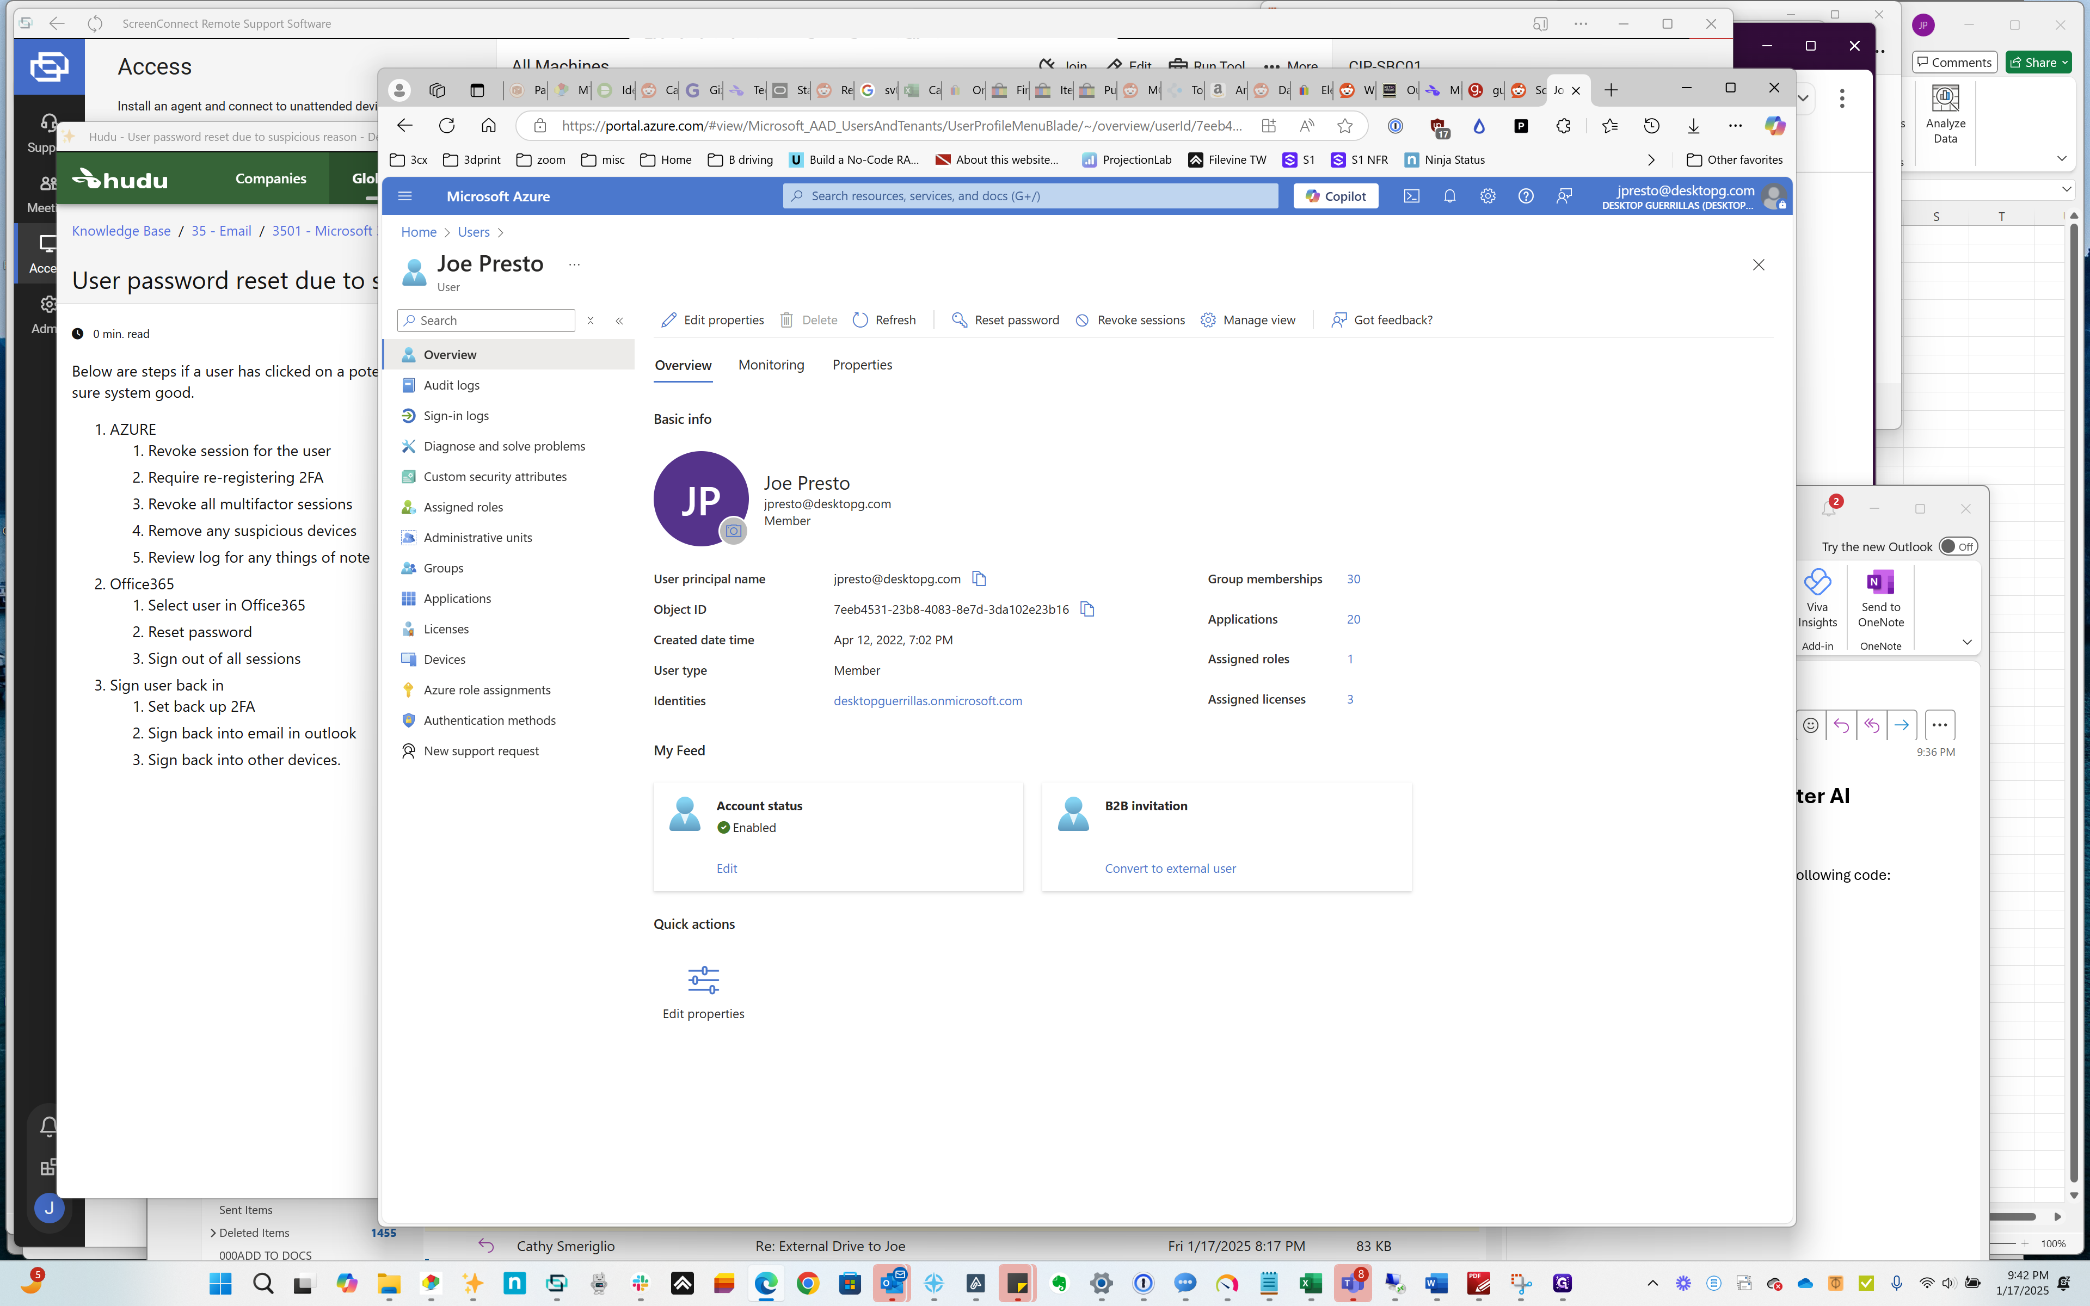Viewport: 2090px width, 1306px height.
Task: Expand Deleted Items folder in Outlook
Action: (213, 1233)
